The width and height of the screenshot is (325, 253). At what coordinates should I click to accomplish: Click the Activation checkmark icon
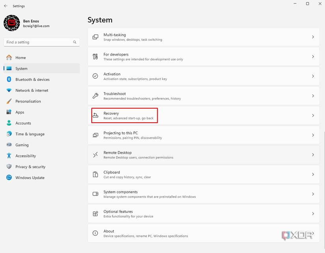95,76
